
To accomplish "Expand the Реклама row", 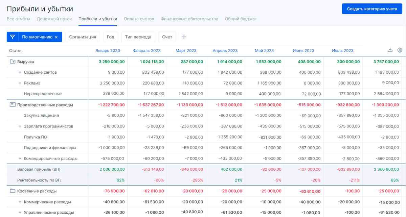I will point(20,83).
